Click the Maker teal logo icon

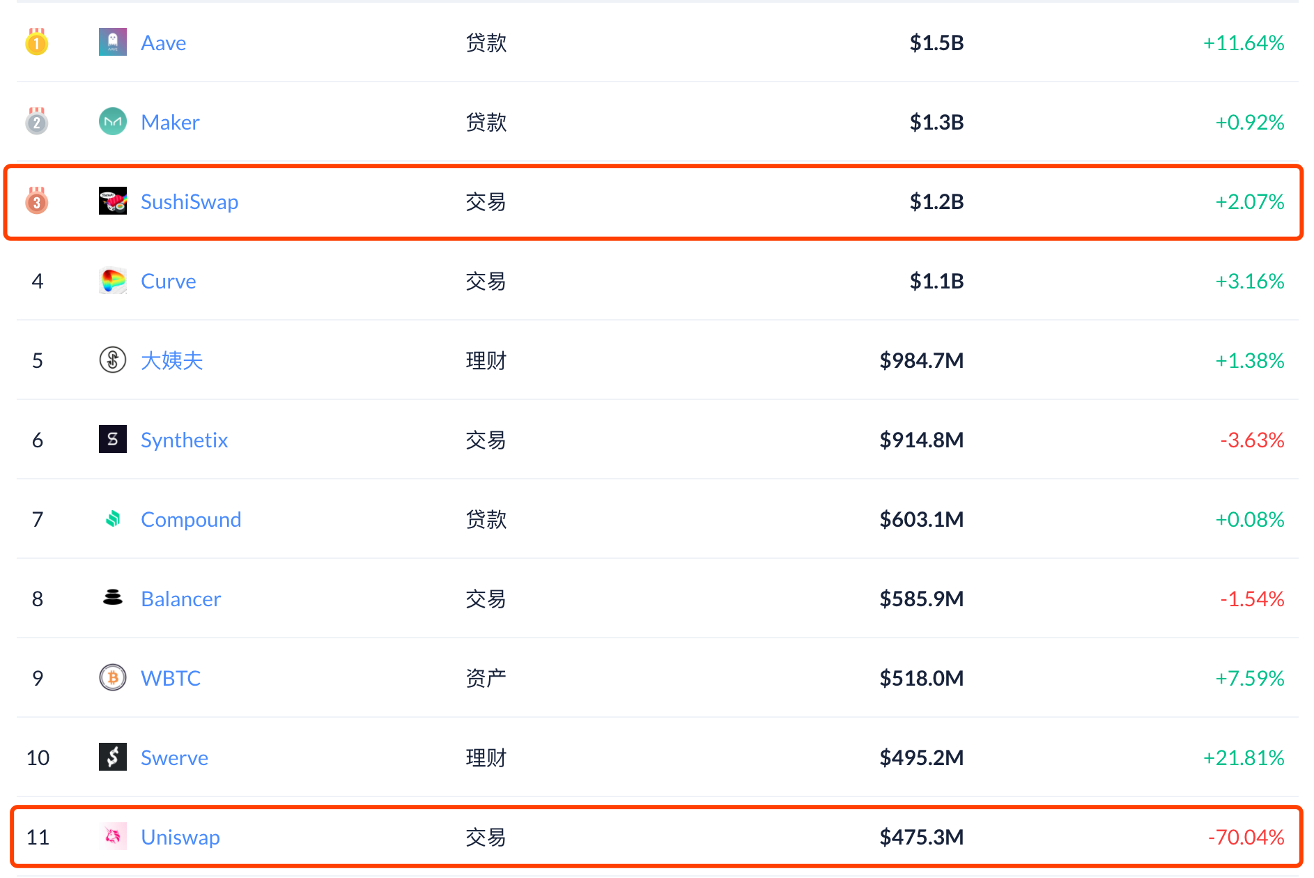coord(112,121)
